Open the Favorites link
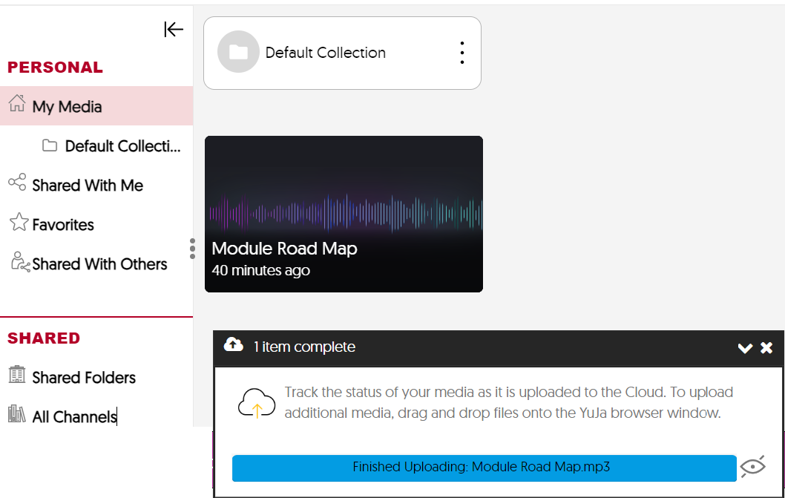 [x=63, y=225]
